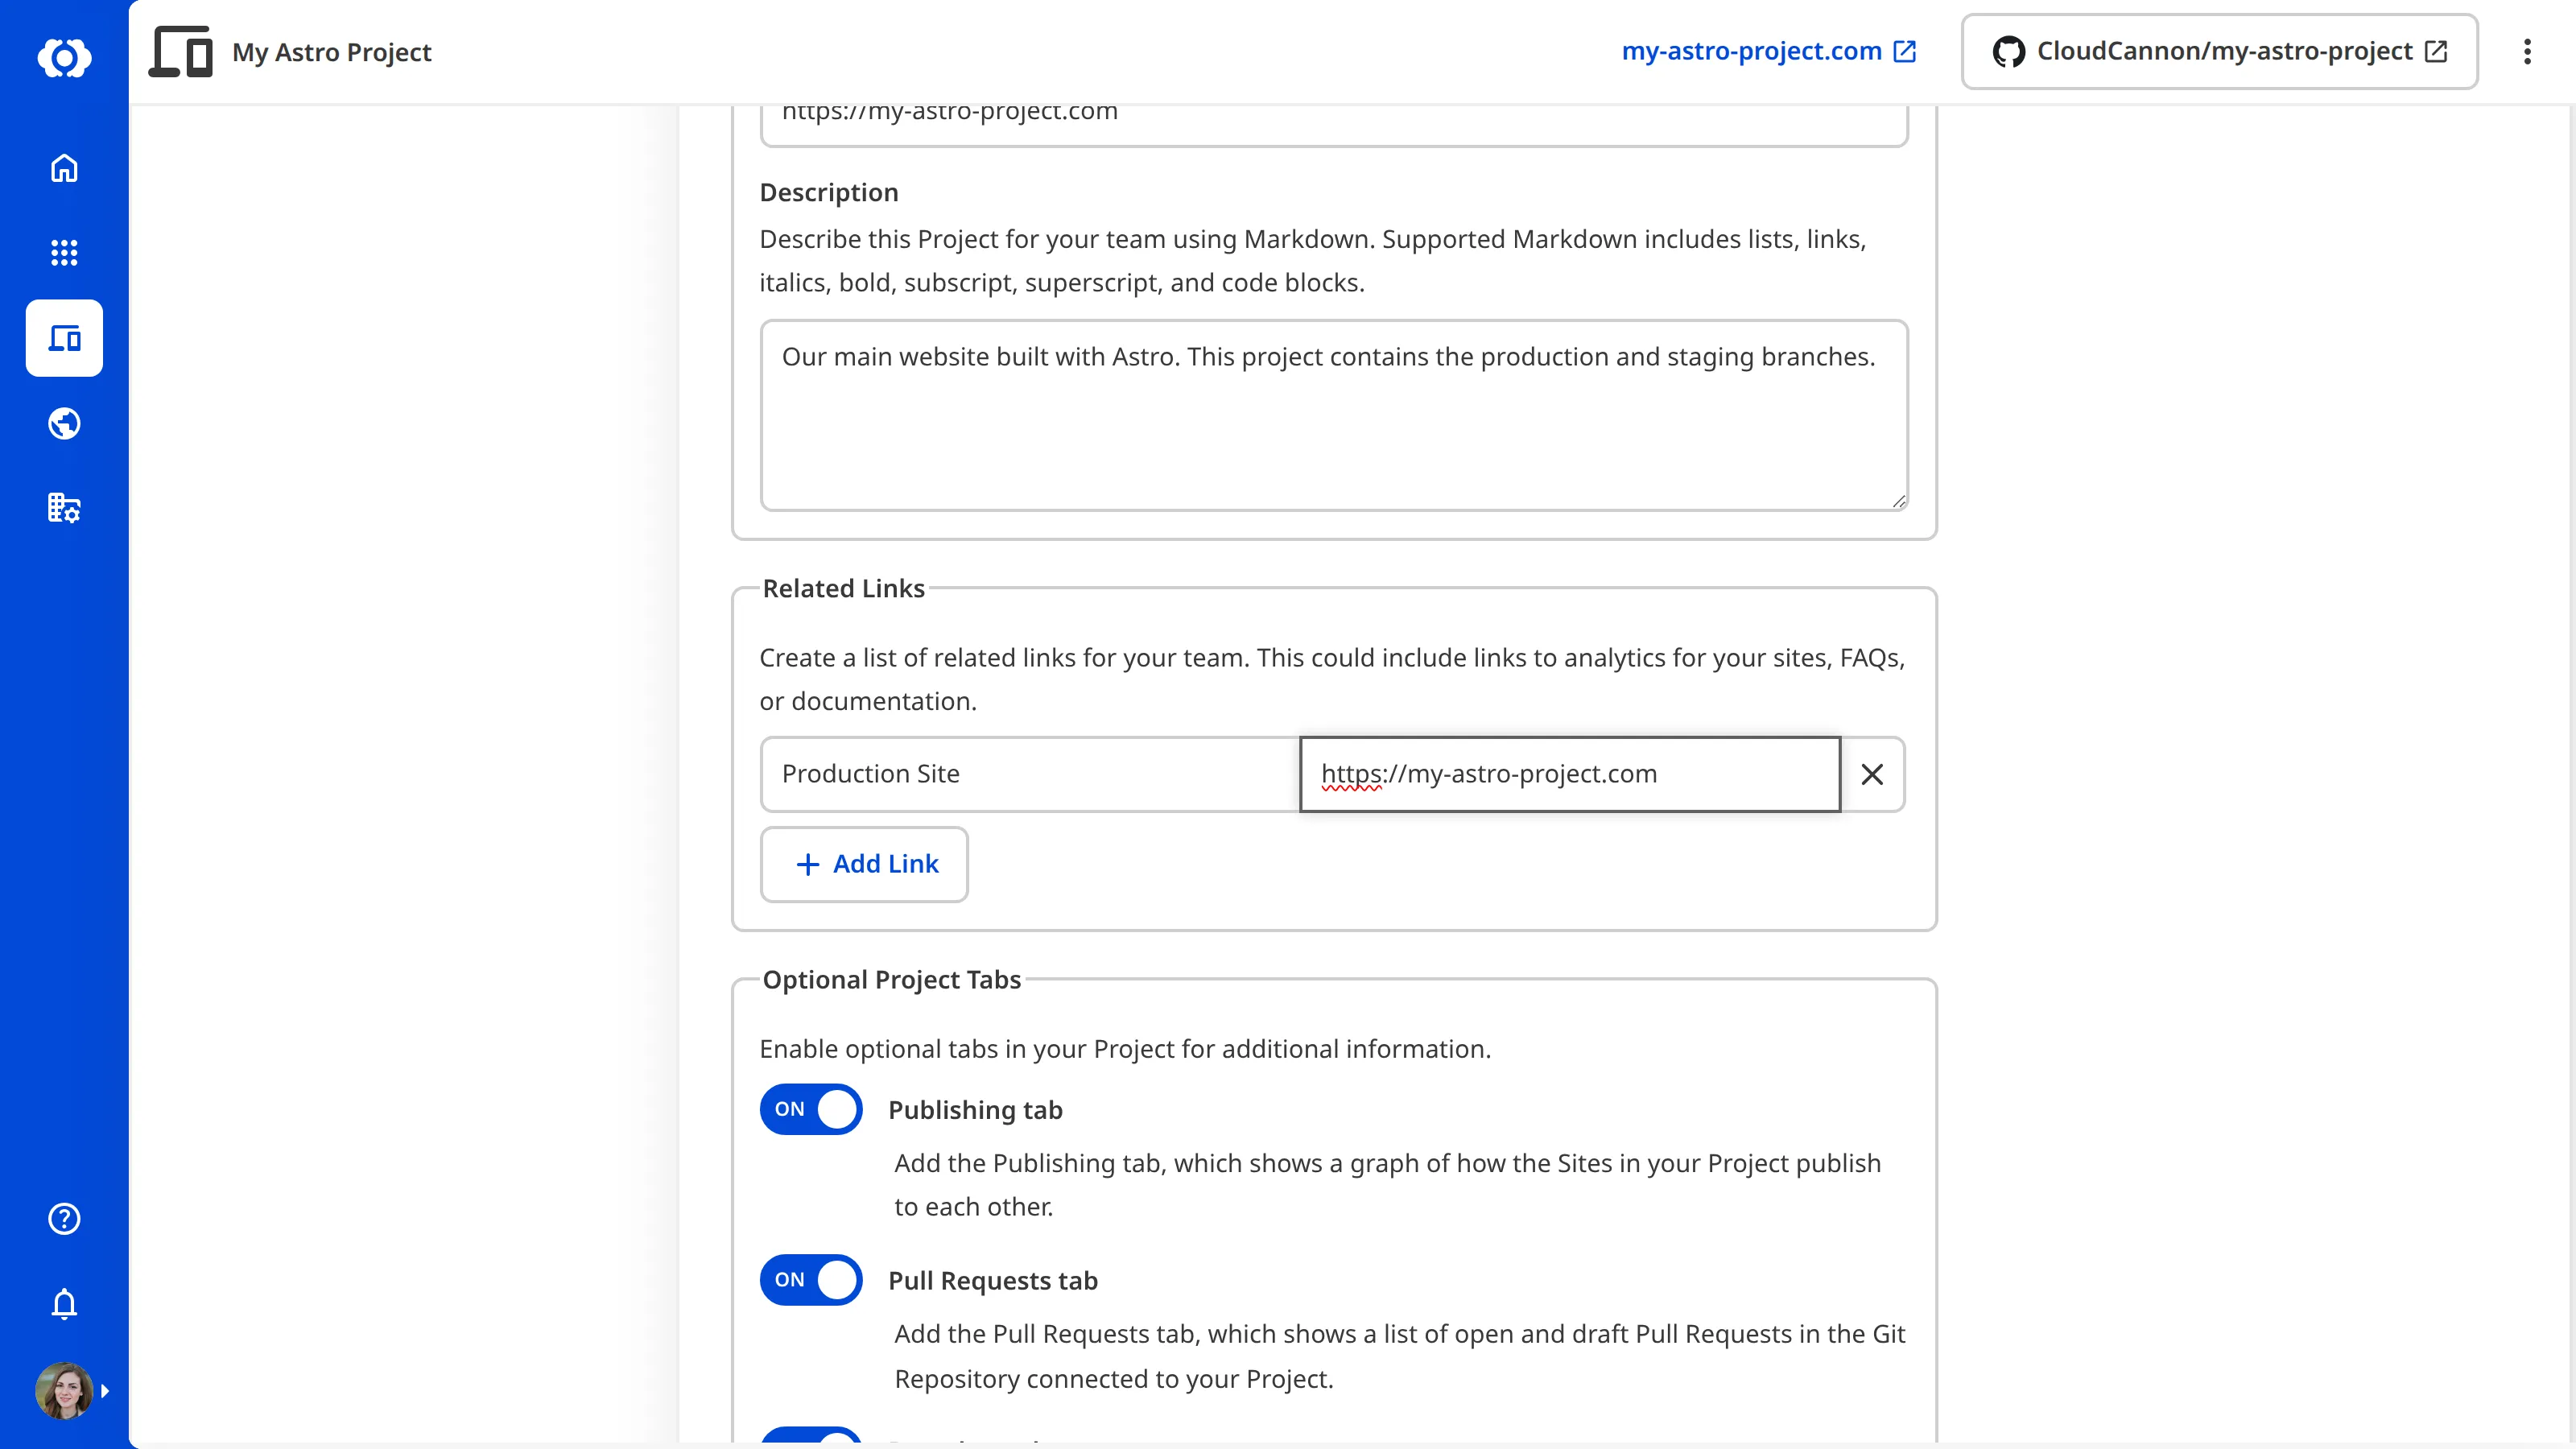Image resolution: width=2576 pixels, height=1449 pixels.
Task: Open CloudCannon/my-astro-project GitHub repository button
Action: click(2219, 51)
